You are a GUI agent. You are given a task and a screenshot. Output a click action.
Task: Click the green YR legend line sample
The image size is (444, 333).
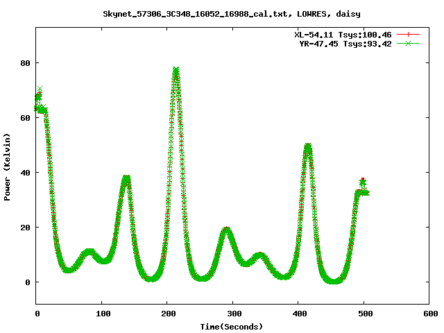point(408,43)
